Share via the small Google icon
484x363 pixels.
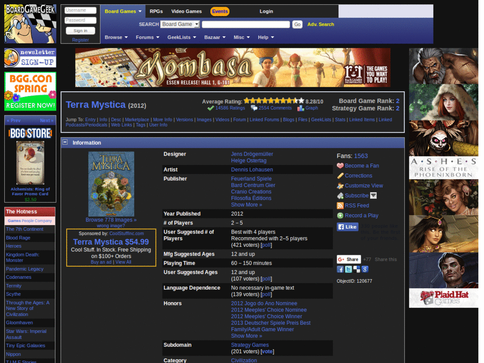pos(365,269)
